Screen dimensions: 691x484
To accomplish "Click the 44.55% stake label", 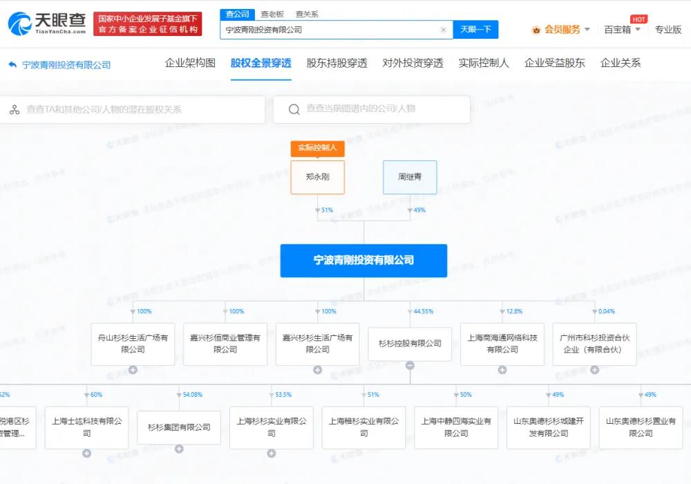I will coord(424,311).
